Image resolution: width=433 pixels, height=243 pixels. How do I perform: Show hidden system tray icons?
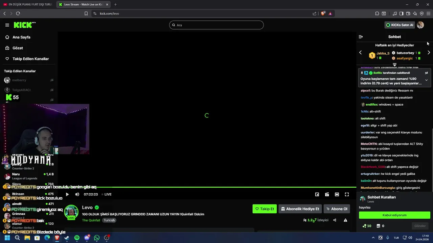point(373,238)
